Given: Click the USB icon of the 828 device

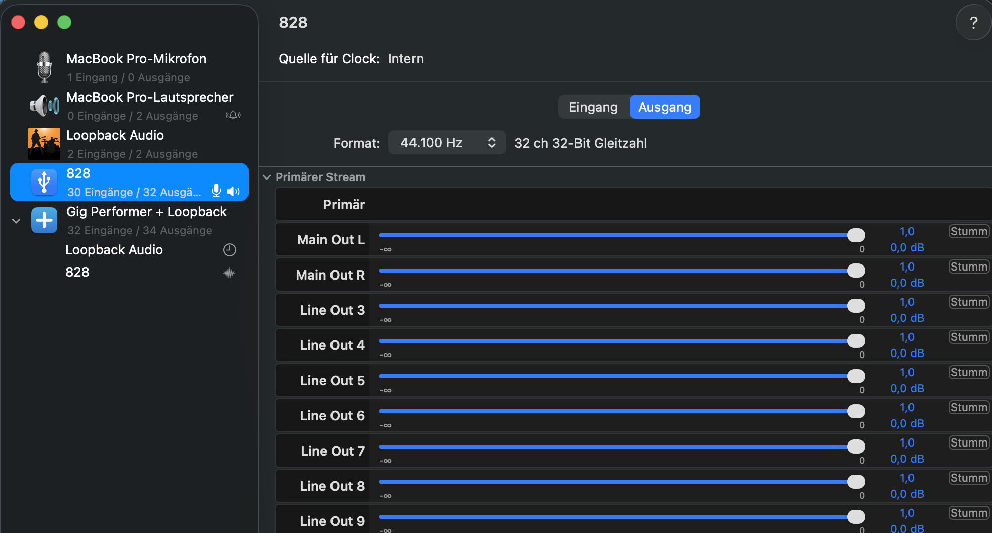Looking at the screenshot, I should pos(44,182).
